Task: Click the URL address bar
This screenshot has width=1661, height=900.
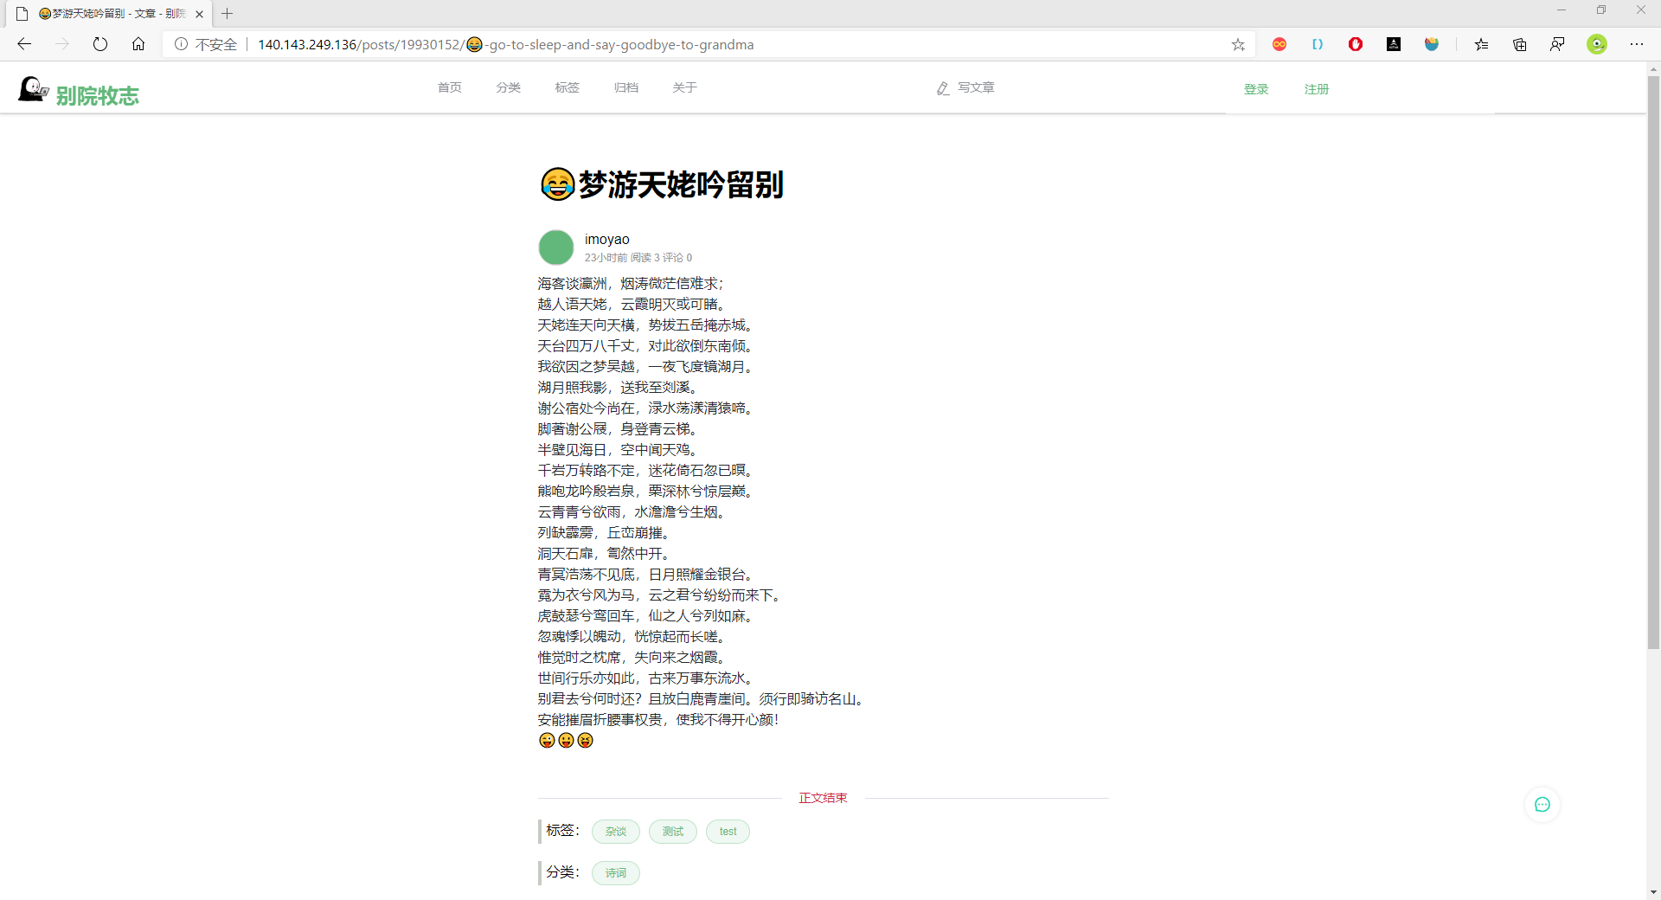Action: pyautogui.click(x=696, y=44)
